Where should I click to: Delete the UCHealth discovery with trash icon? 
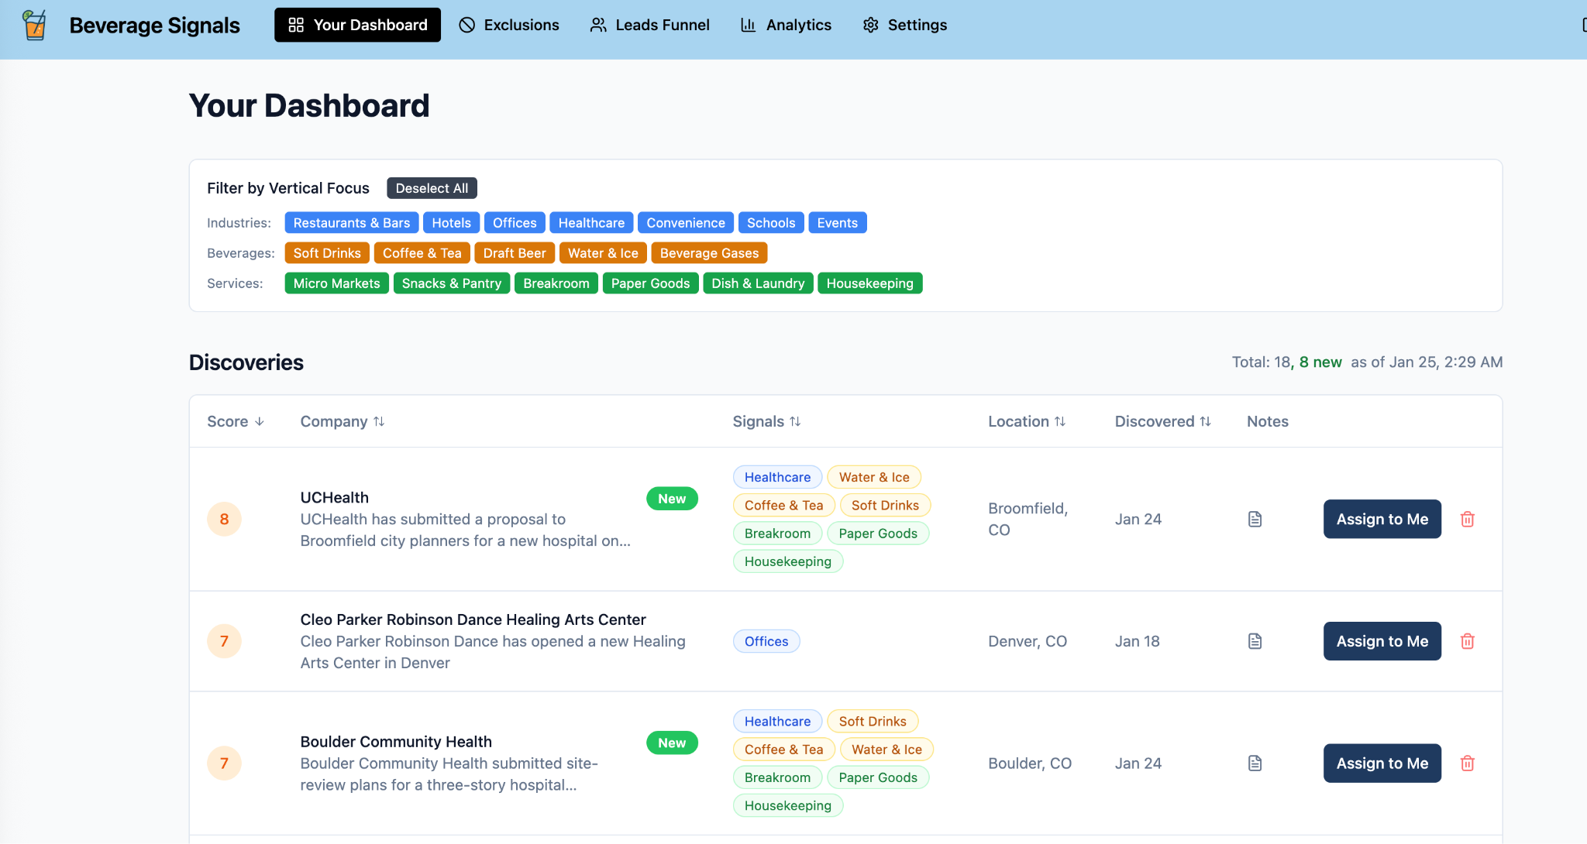[1467, 519]
